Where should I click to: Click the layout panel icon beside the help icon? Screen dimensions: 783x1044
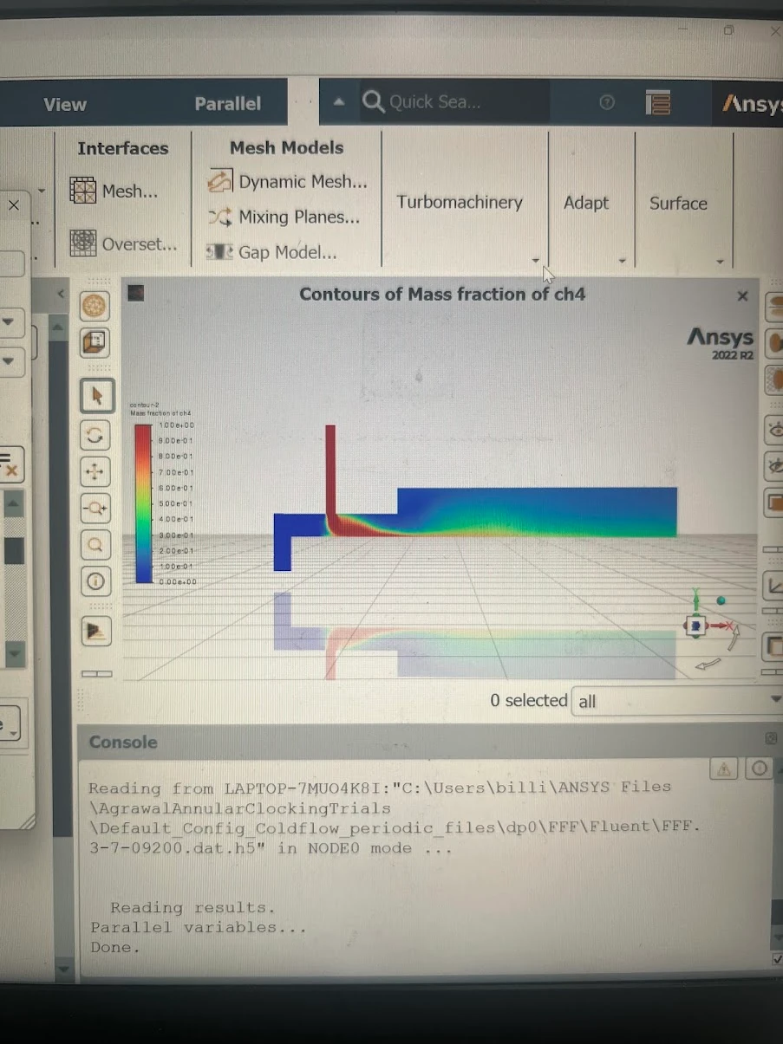pyautogui.click(x=658, y=102)
